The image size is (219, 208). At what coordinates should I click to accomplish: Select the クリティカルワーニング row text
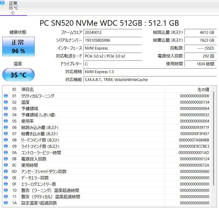tap(37, 96)
